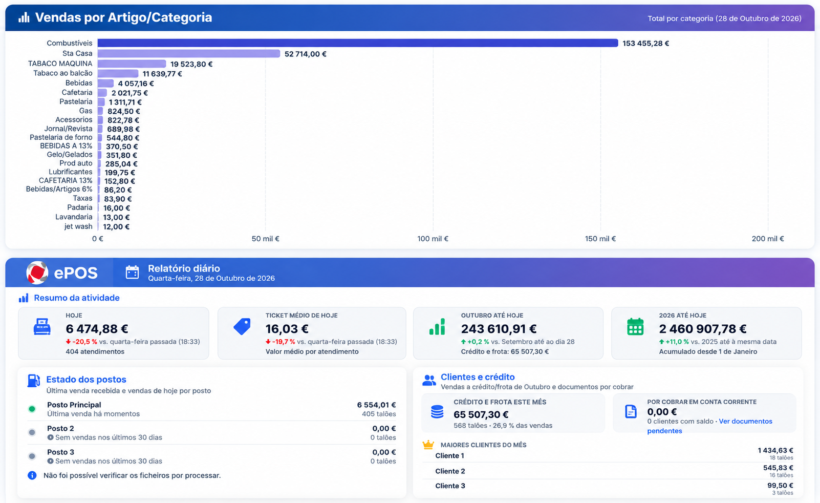Click the Posto Principal row
Viewport: 820px width, 503px height.
(x=212, y=409)
